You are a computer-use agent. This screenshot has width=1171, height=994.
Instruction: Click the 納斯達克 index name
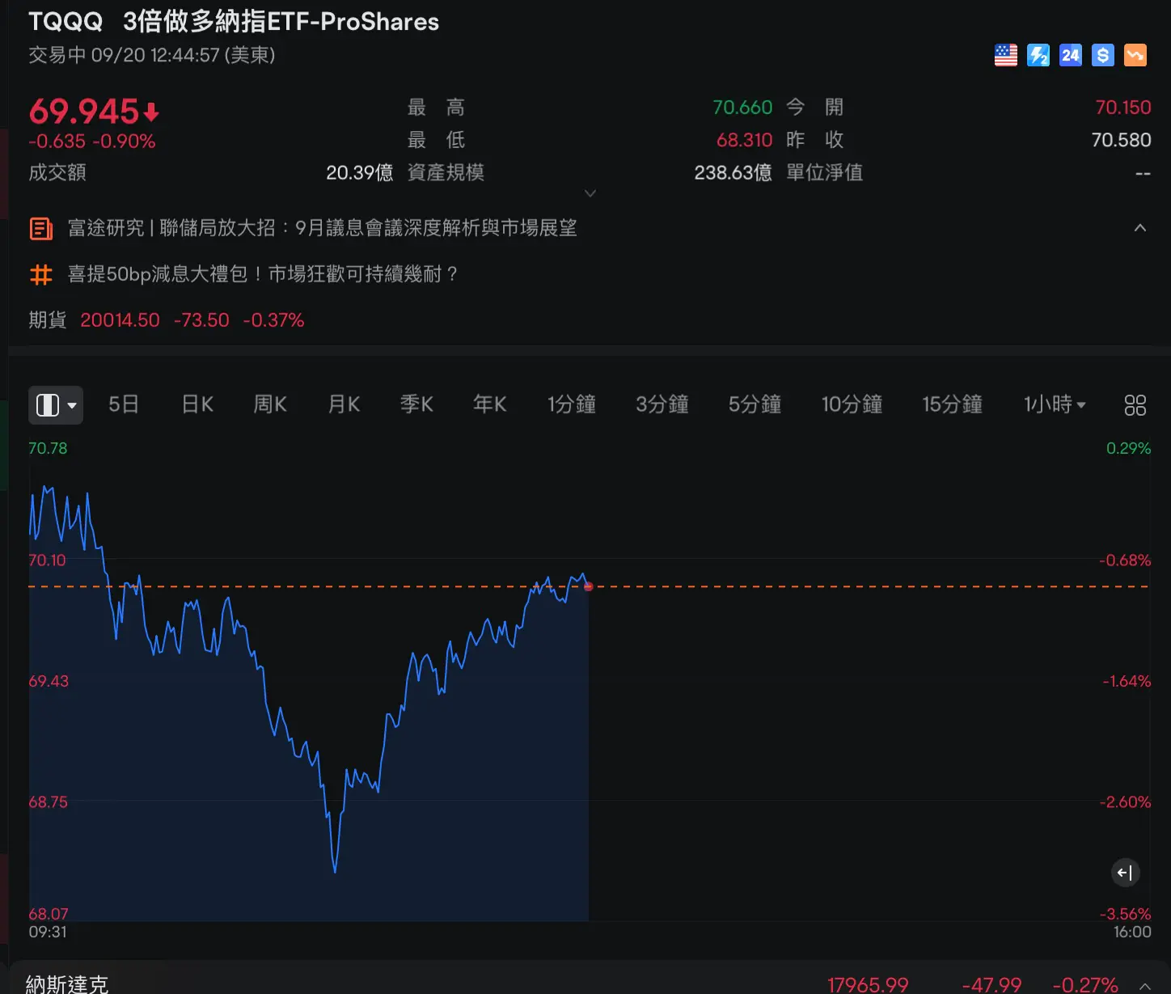click(x=67, y=984)
